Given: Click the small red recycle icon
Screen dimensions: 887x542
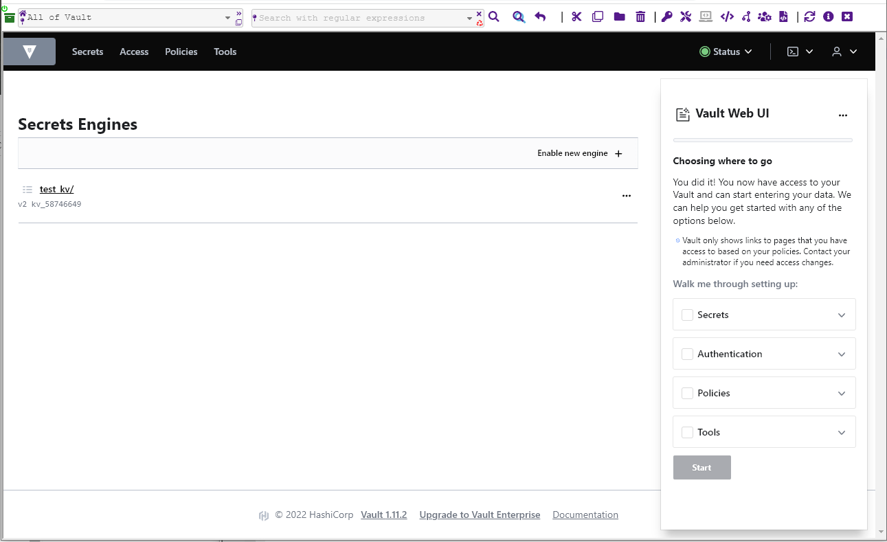Looking at the screenshot, I should (x=480, y=23).
